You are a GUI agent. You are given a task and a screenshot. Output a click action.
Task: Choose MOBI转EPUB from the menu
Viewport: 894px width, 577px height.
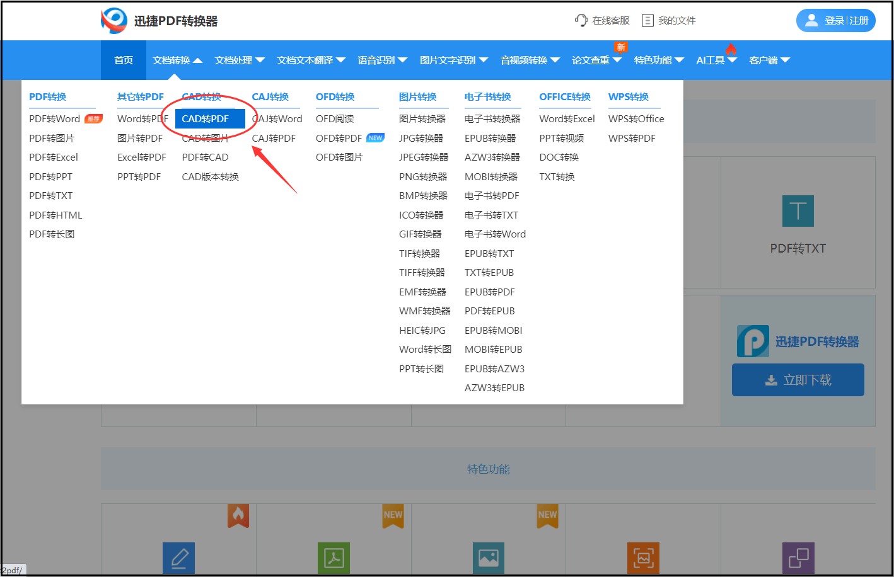click(494, 349)
